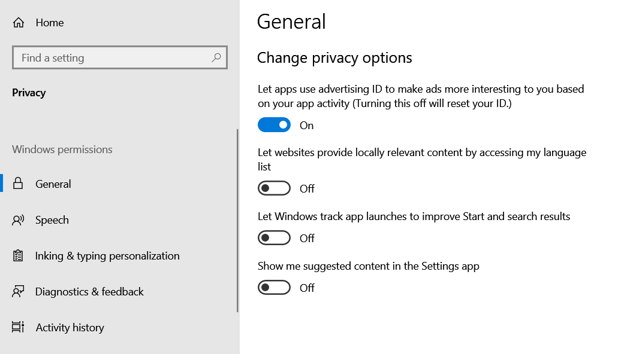The height and width of the screenshot is (354, 618).
Task: Open Activity history text label
Action: 70,328
